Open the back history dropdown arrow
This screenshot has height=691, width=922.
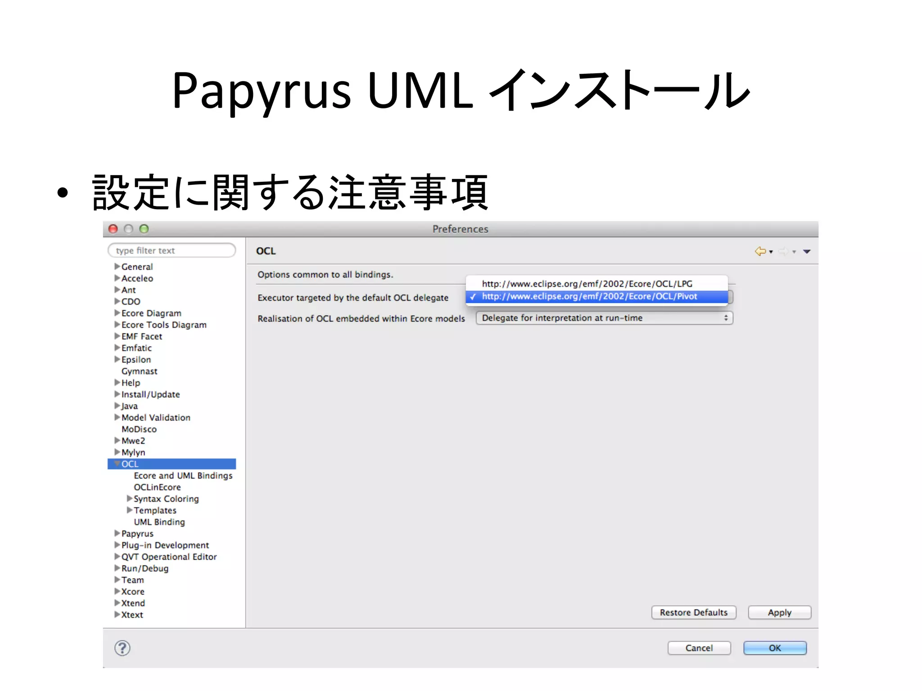pyautogui.click(x=771, y=252)
